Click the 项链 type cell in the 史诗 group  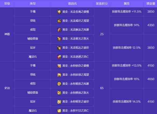(33, 75)
